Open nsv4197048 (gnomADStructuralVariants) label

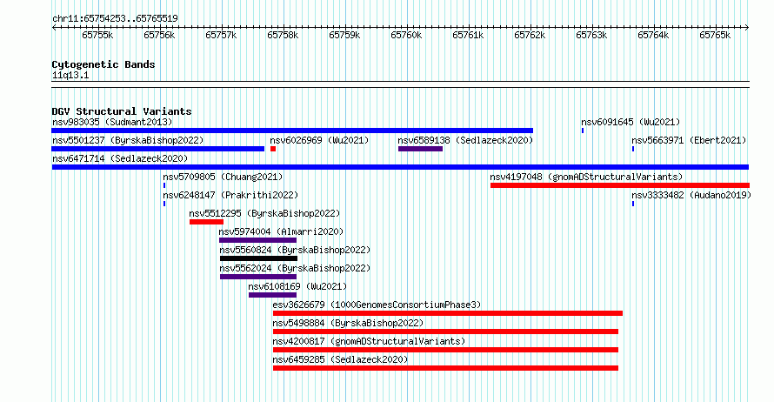[x=586, y=177]
